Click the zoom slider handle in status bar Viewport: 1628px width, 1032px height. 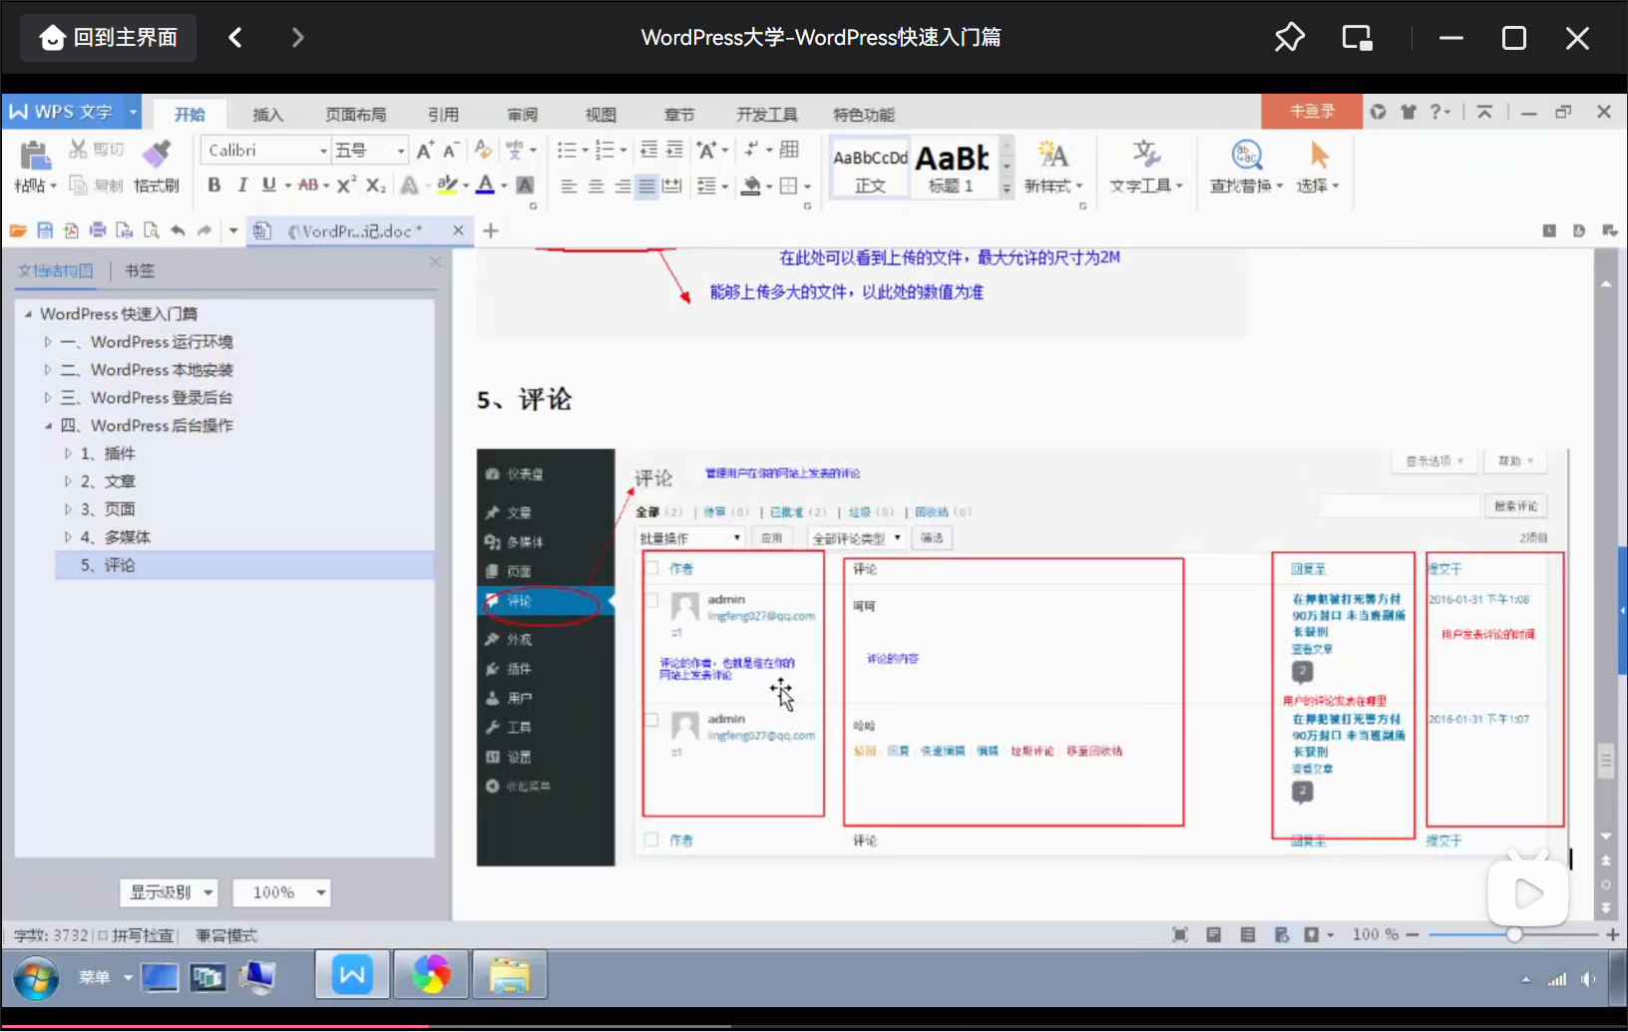point(1514,934)
